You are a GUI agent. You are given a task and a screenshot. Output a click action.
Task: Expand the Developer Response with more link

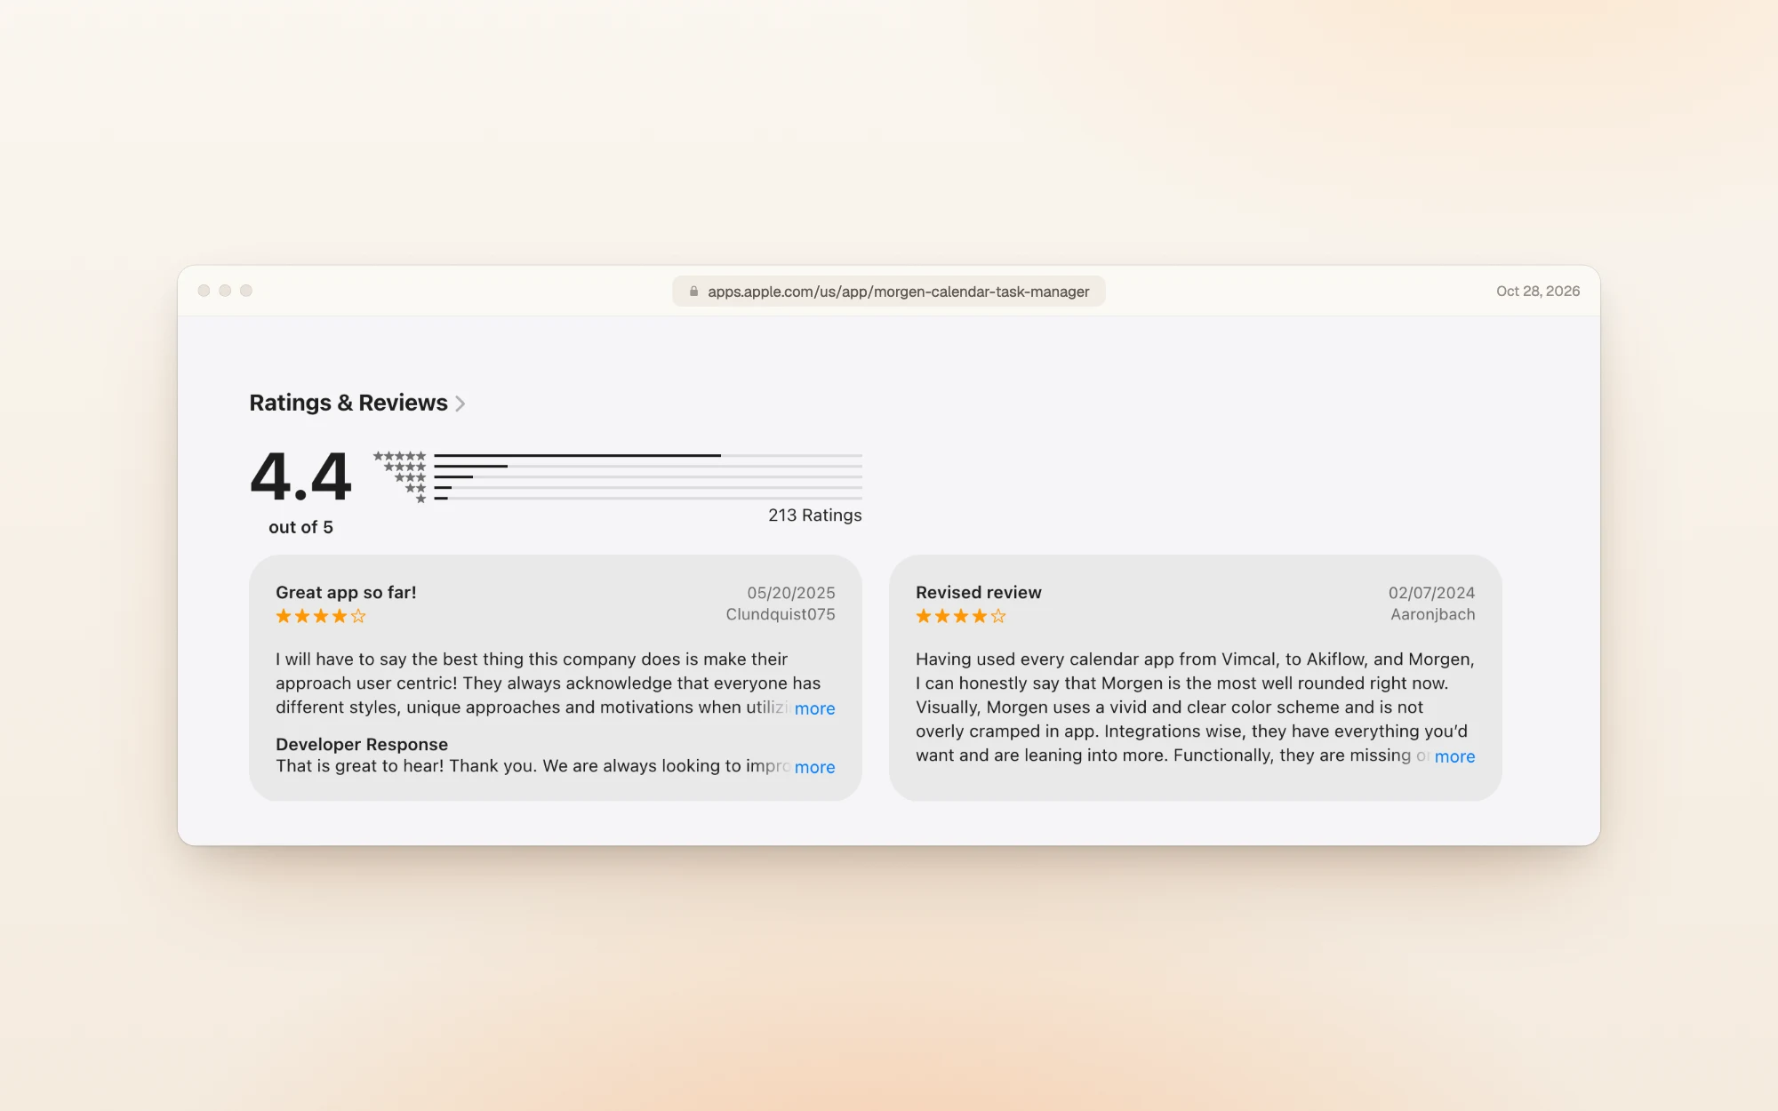point(814,767)
